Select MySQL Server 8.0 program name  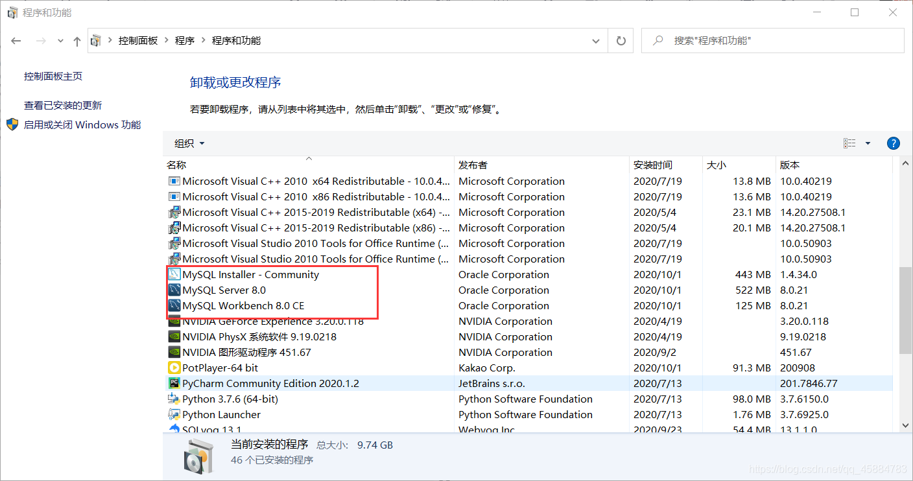coord(224,290)
